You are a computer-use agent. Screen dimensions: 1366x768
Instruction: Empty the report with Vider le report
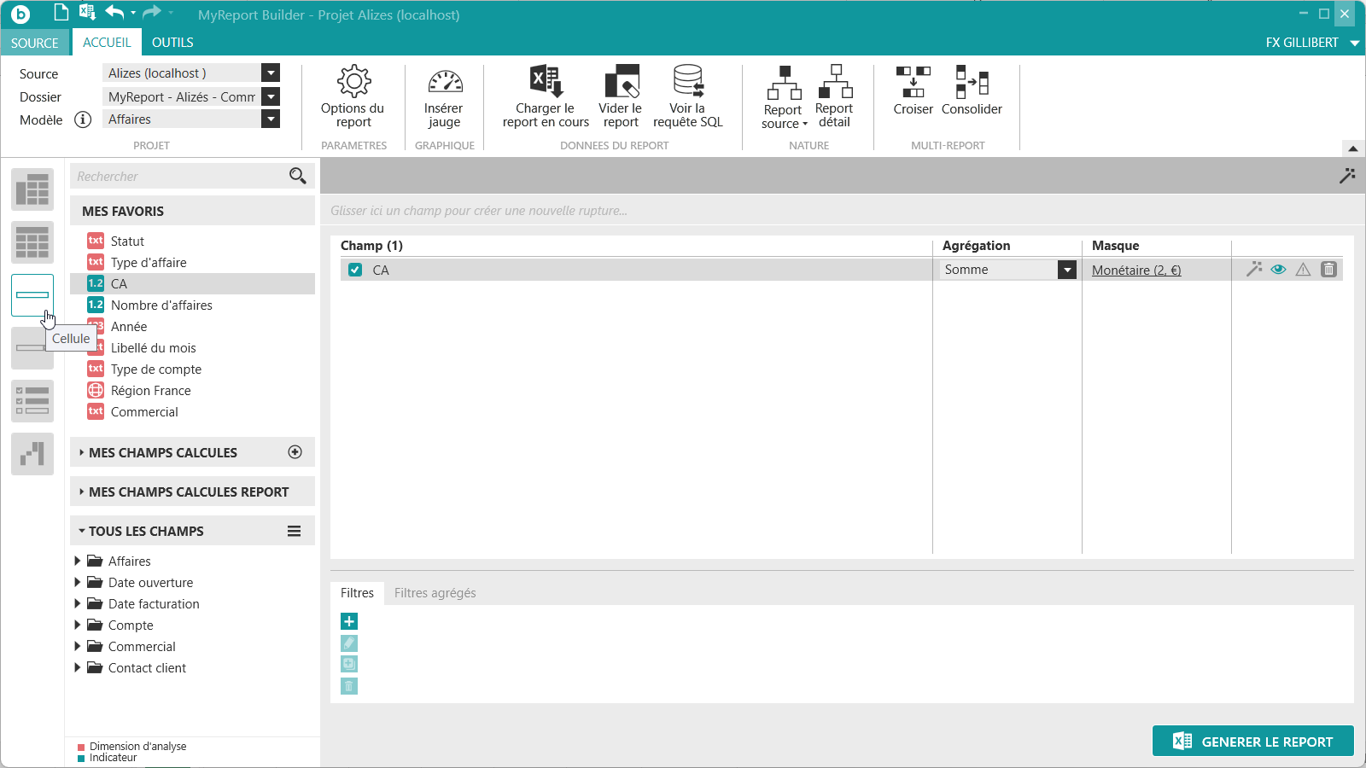pyautogui.click(x=621, y=96)
